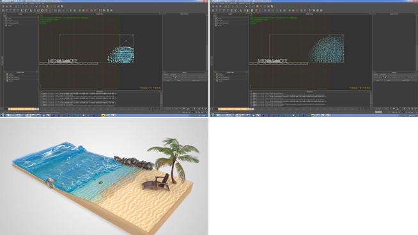Open the Simulate dropdown in right window timeline bar
418x235 pixels.
point(379,109)
